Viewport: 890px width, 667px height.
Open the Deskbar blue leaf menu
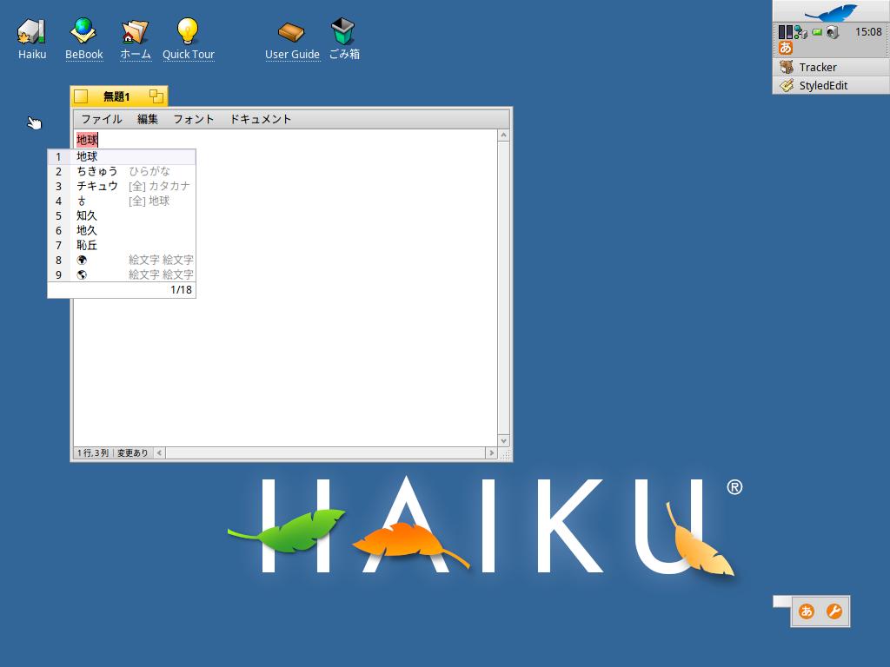click(830, 12)
